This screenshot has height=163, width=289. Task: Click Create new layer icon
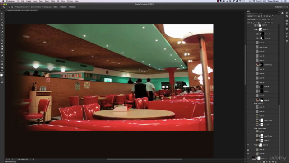273,162
